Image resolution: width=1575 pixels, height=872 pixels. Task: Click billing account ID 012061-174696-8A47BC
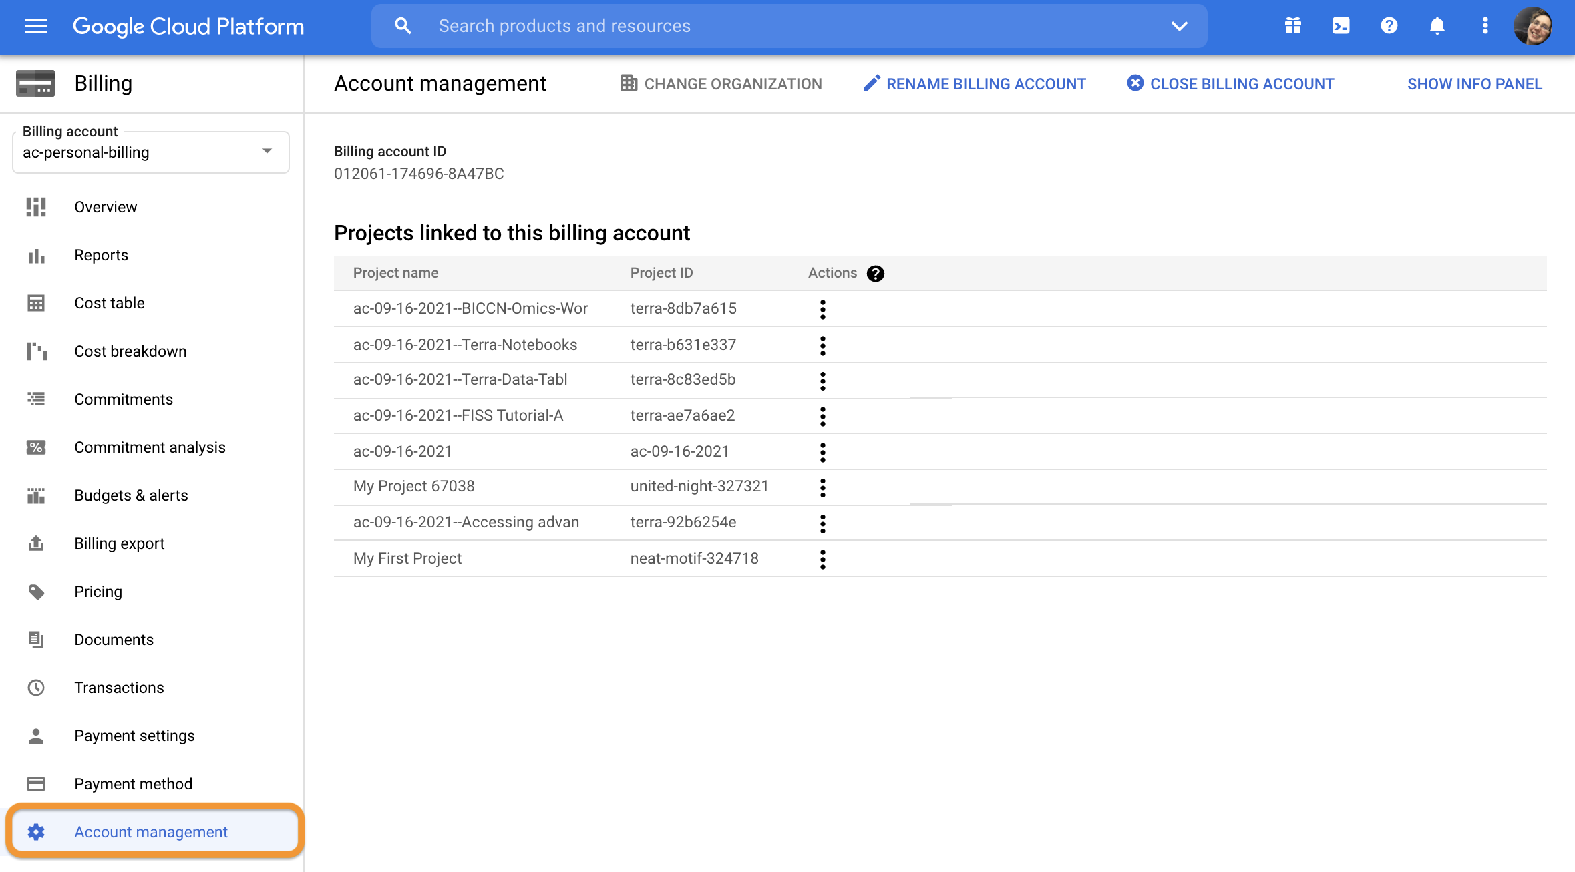tap(419, 174)
